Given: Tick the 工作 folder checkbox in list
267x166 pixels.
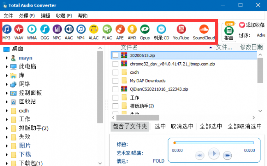Looking at the screenshot, I should (x=115, y=98).
